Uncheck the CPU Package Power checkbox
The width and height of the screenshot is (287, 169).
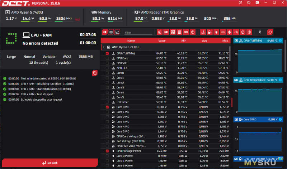click(107, 151)
